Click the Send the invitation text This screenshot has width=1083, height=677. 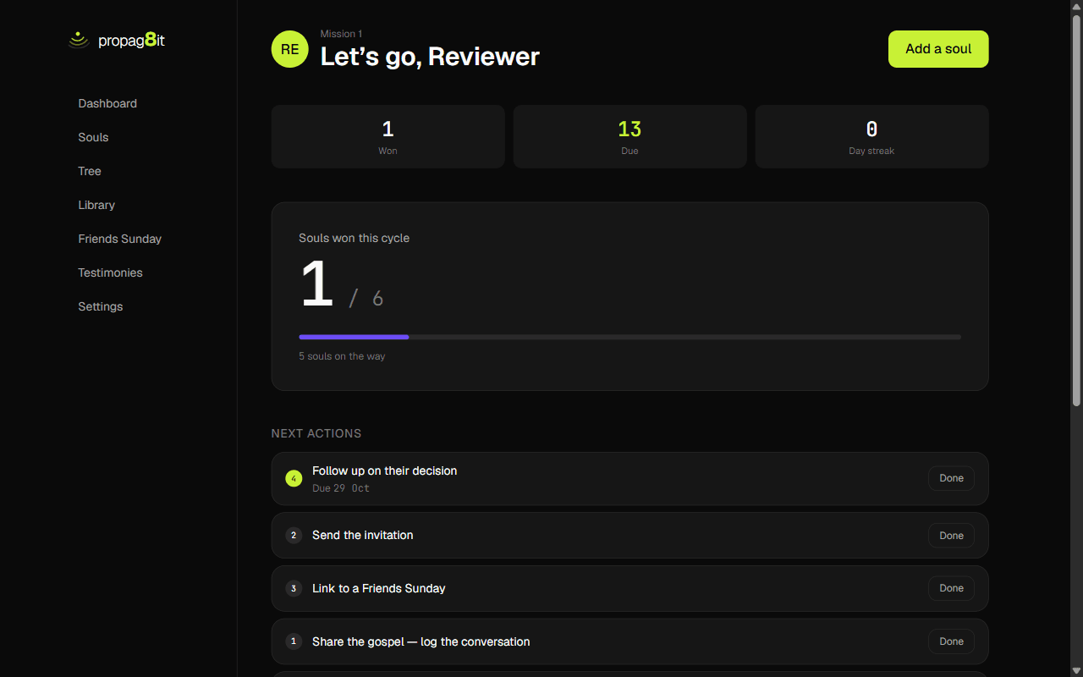pyautogui.click(x=363, y=535)
